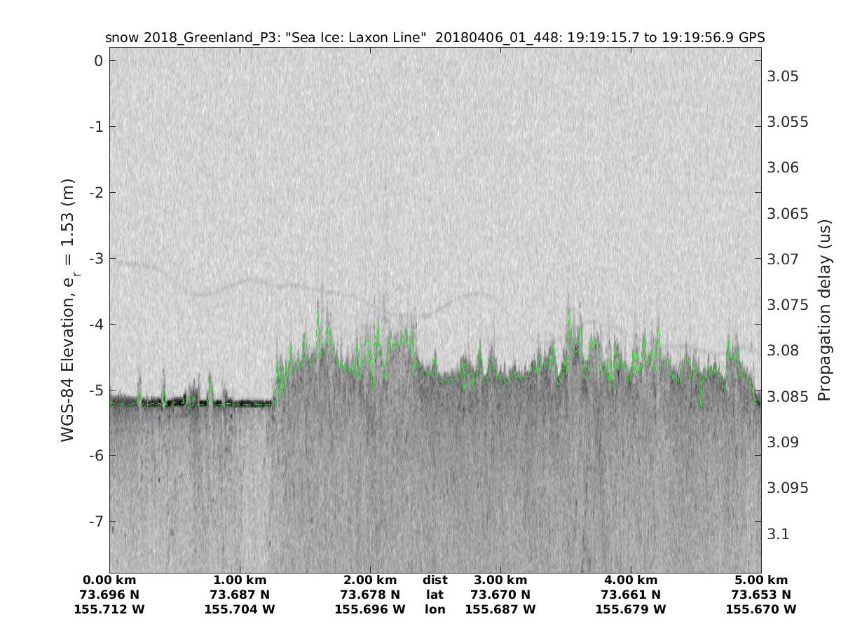Image resolution: width=841 pixels, height=631 pixels.
Task: Click the 0.00 km distance tick label
Action: (109, 580)
